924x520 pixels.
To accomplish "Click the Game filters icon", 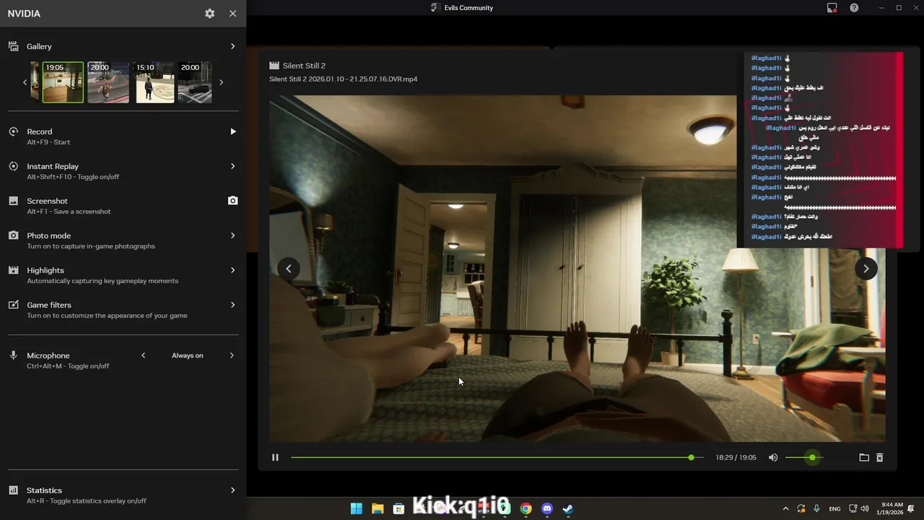I will pyautogui.click(x=13, y=305).
